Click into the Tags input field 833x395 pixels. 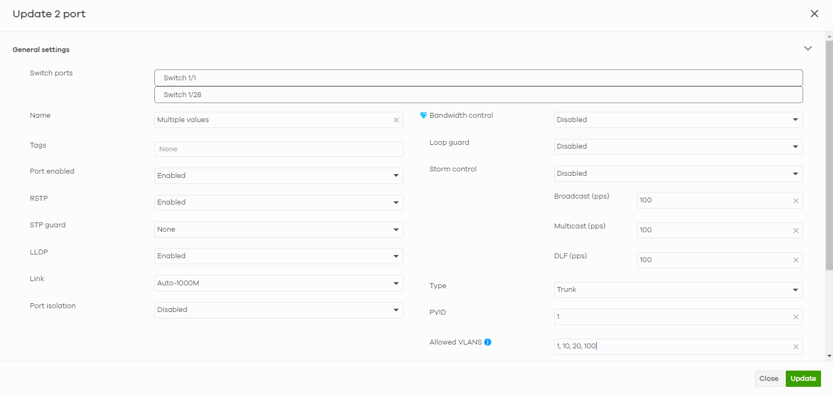[278, 149]
